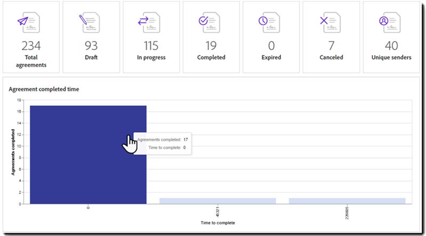This screenshot has height=236, width=426.
Task: Click the Draft card label
Action: point(91,57)
